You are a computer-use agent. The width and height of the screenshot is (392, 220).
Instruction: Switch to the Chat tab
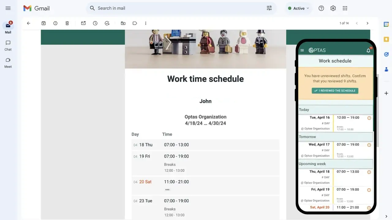[x=8, y=45]
